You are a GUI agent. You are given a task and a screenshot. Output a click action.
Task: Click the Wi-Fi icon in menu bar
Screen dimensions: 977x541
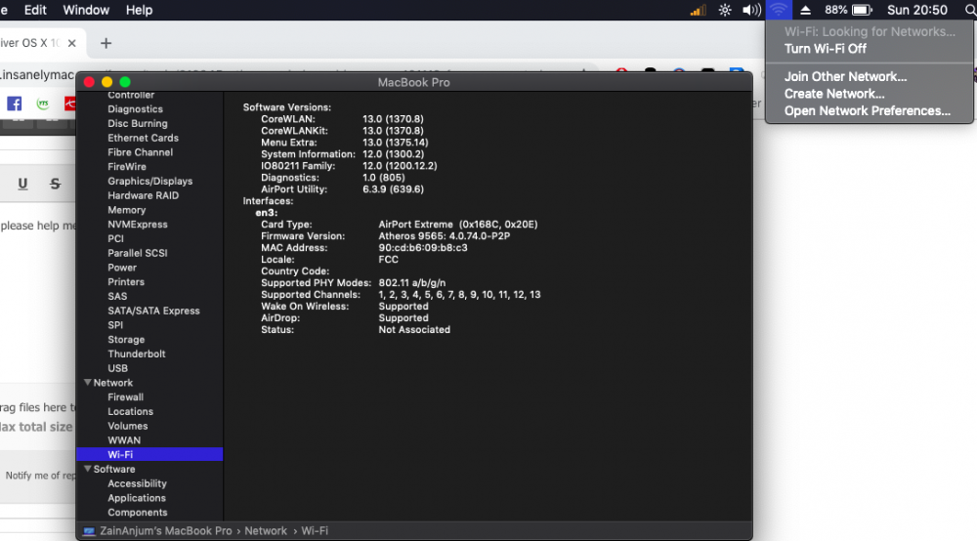tap(779, 10)
